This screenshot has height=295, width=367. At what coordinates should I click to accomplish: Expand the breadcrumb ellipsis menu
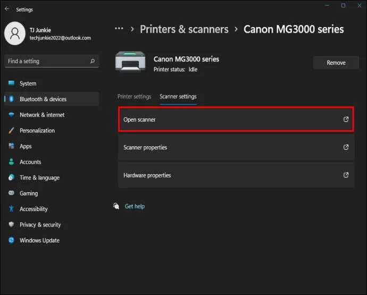click(x=119, y=29)
